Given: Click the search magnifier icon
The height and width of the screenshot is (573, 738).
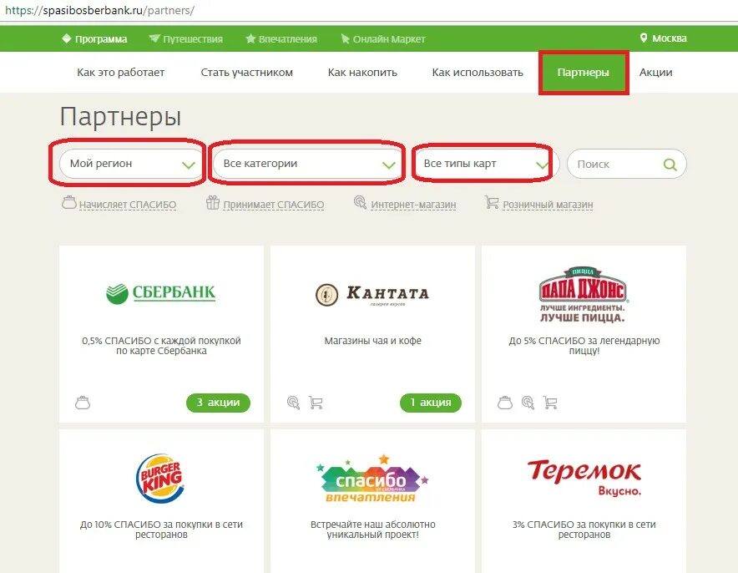Looking at the screenshot, I should pyautogui.click(x=670, y=165).
